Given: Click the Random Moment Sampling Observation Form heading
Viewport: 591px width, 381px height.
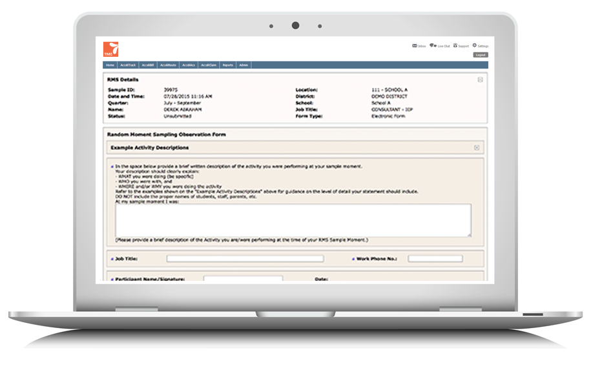Looking at the screenshot, I should tap(167, 134).
